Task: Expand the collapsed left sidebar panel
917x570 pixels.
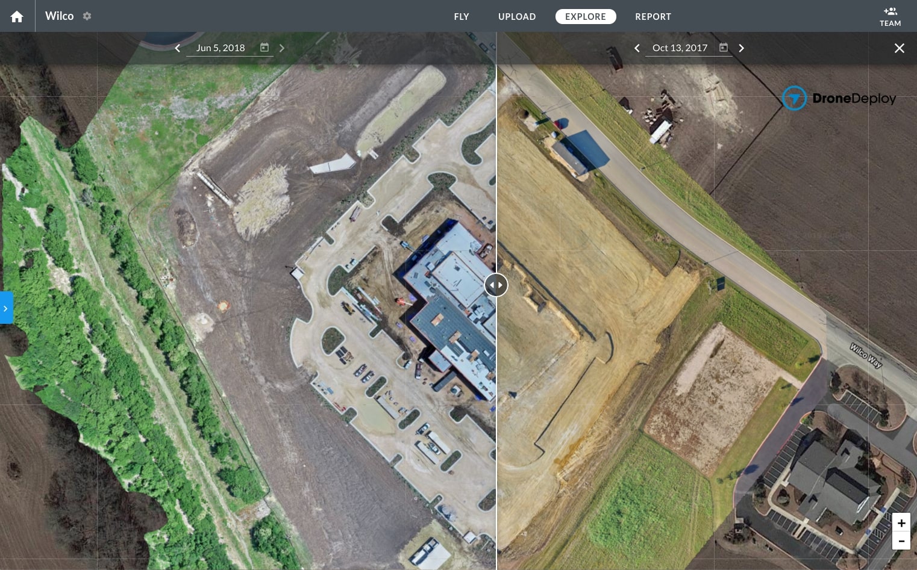Action: (x=6, y=308)
